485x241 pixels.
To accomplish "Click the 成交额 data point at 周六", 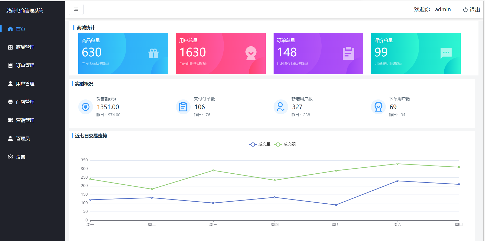I will pos(398,164).
